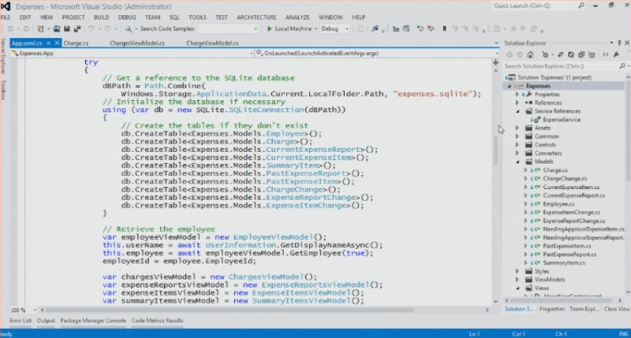Click the Redo toolbar icon
The width and height of the screenshot is (631, 338).
coord(107,28)
